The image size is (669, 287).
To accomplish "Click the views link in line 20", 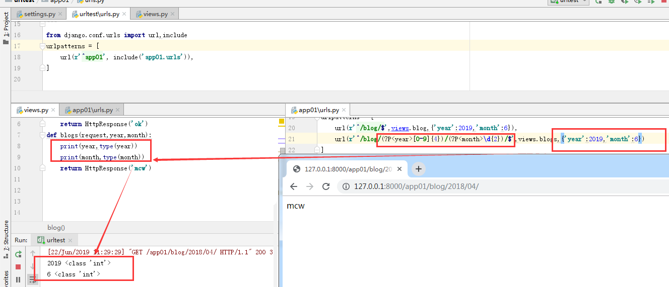I will pyautogui.click(x=400, y=128).
